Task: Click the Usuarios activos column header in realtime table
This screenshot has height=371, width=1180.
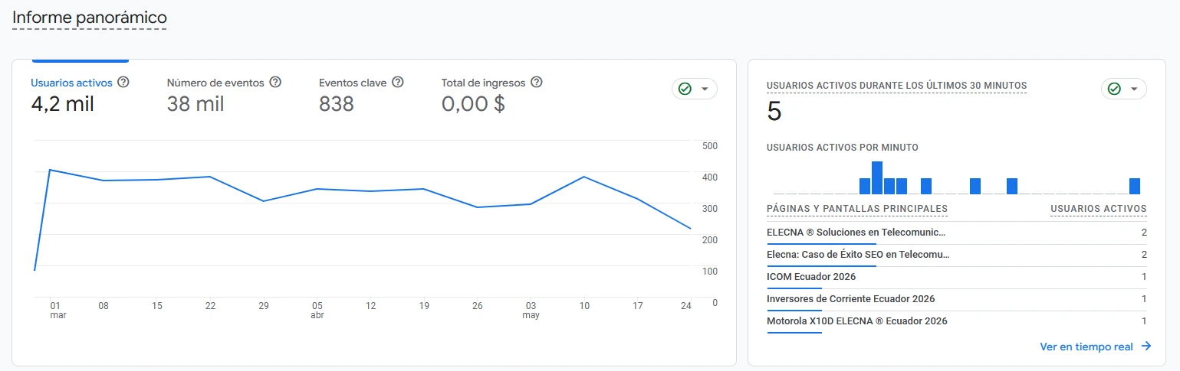Action: coord(1098,209)
